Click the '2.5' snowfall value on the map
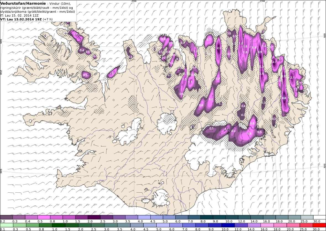The height and width of the screenshot is (231, 326). point(262,74)
